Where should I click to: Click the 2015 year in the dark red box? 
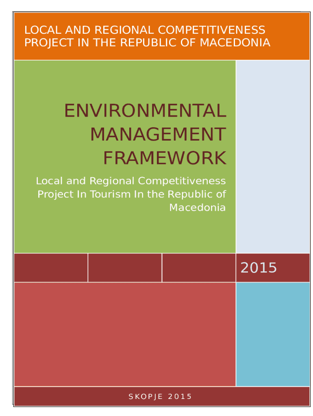(x=259, y=268)
